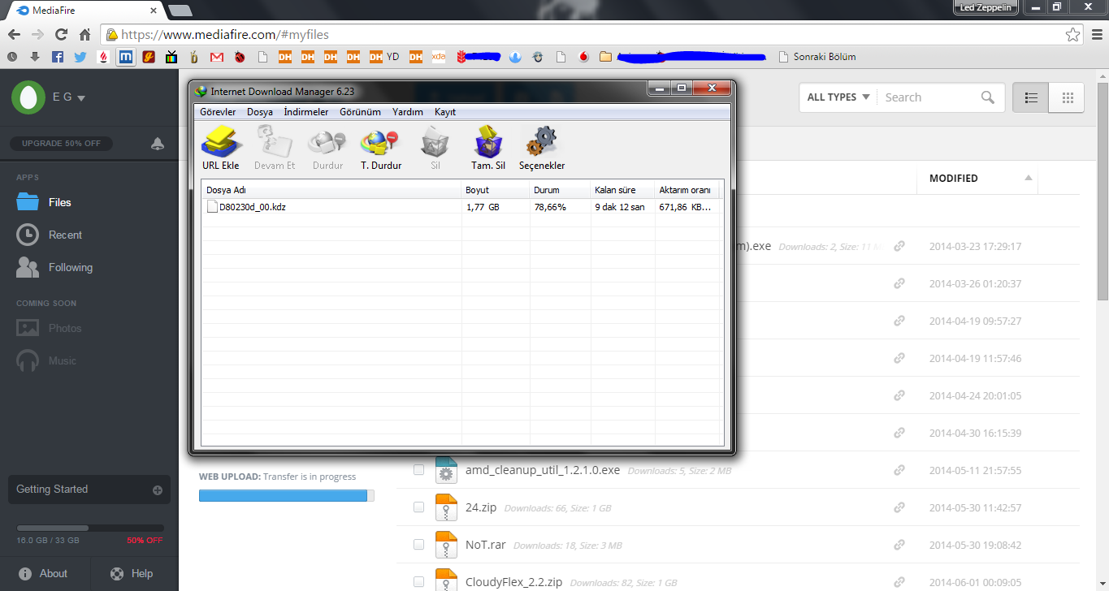Open the Görünüm menu

point(360,112)
